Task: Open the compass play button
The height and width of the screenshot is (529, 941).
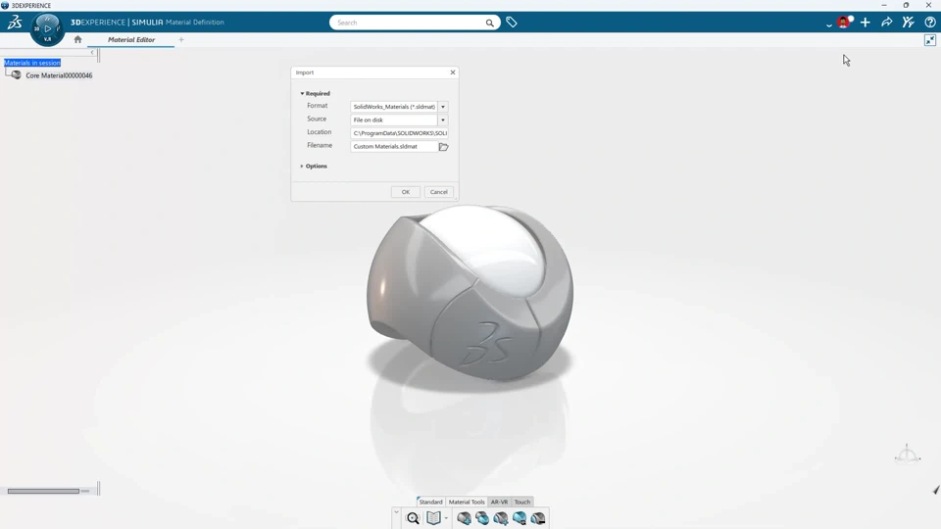Action: coord(47,28)
